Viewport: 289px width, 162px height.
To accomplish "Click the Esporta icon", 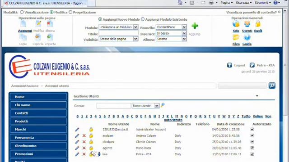I will (38, 37).
